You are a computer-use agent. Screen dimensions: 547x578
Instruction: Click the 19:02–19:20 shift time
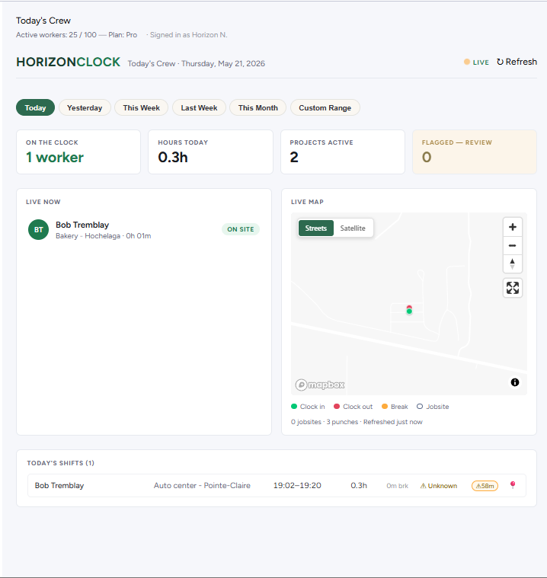coord(297,486)
